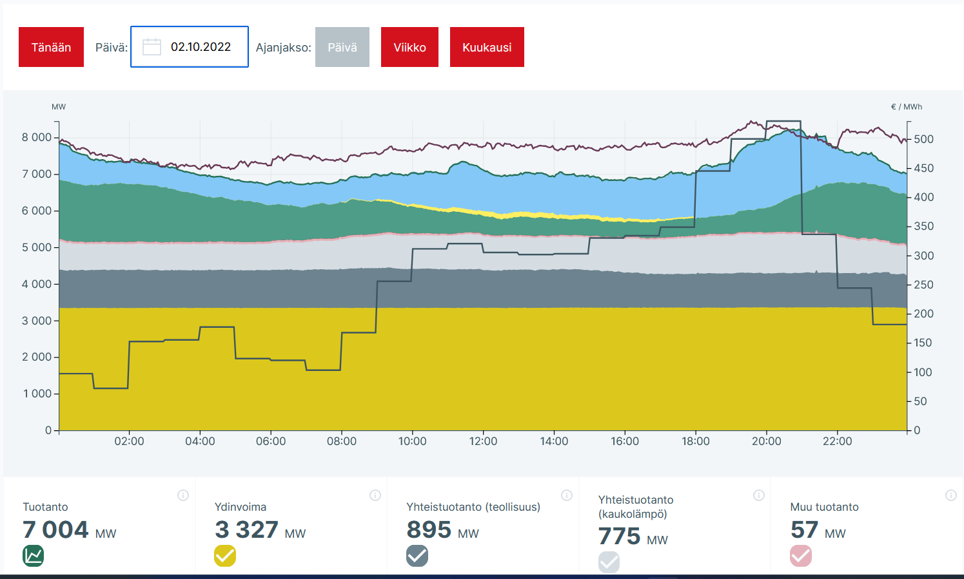The width and height of the screenshot is (964, 579).
Task: Toggle the Yhteistuotanto (teollisuus) gray checkbox
Action: pyautogui.click(x=417, y=555)
